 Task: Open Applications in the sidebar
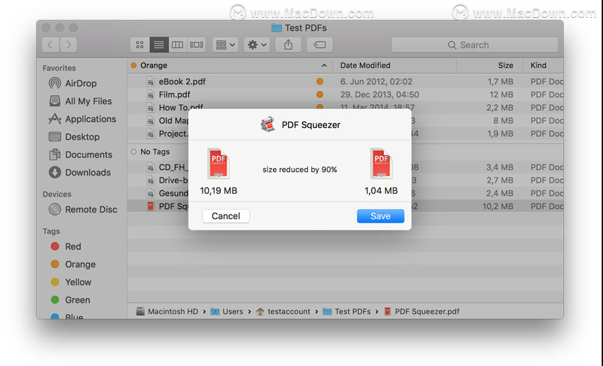coord(83,119)
